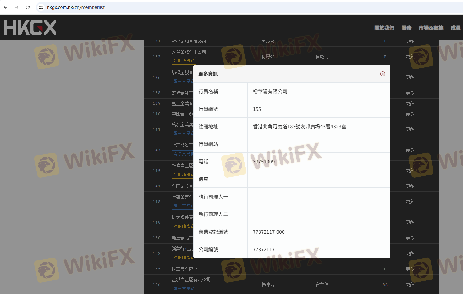Image resolution: width=463 pixels, height=294 pixels.
Task: Click 更多 for member row 156
Action: (410, 284)
